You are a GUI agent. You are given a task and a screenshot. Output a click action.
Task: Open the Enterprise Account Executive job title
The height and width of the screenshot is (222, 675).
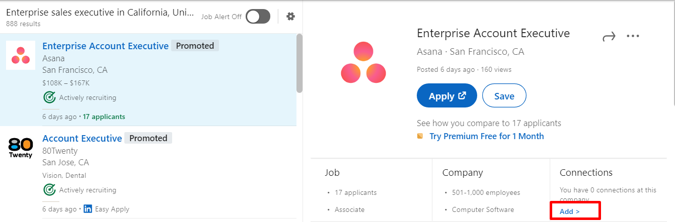coord(105,46)
